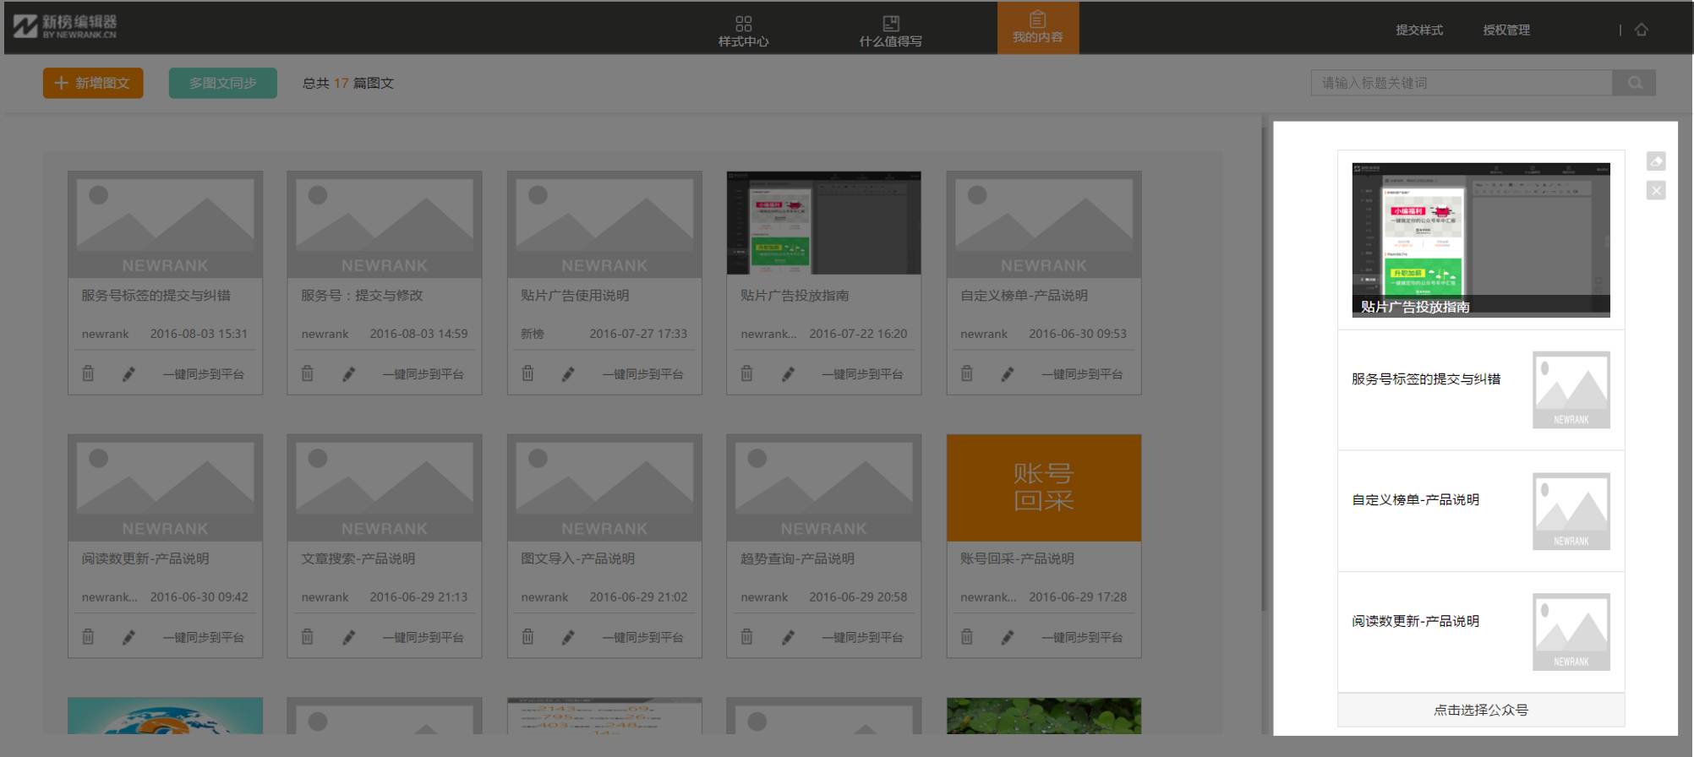Open the 样式中心 tab
Image resolution: width=1694 pixels, height=757 pixels.
pos(743,30)
